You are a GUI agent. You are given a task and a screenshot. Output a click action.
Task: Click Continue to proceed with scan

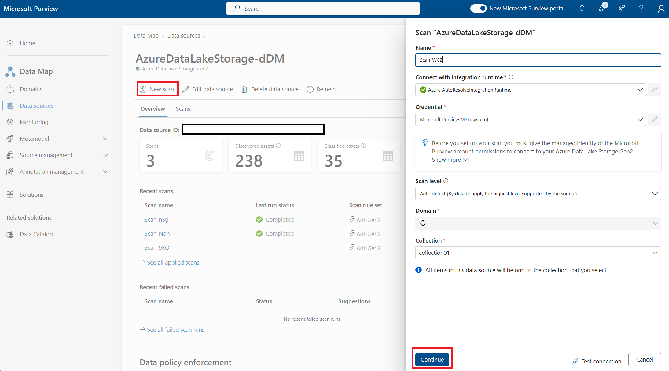(x=432, y=360)
